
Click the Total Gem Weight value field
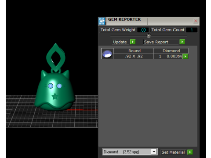pos(143,30)
